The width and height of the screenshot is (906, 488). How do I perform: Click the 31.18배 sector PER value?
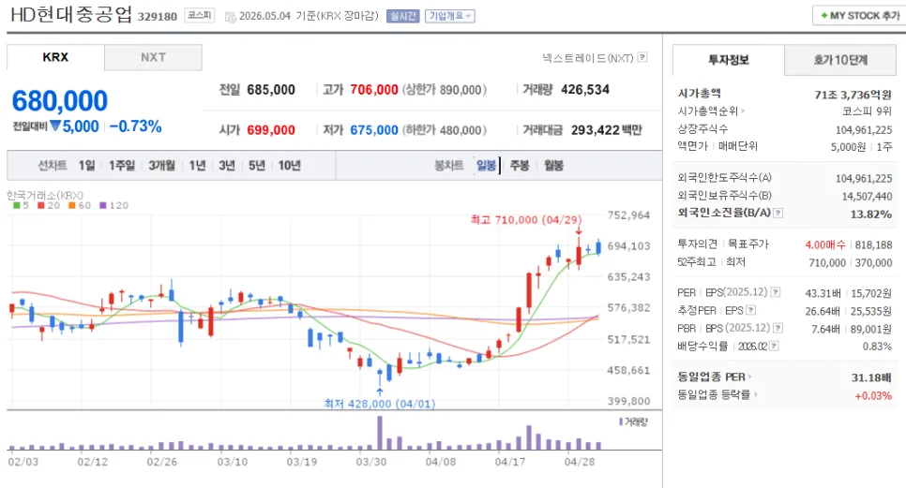click(x=871, y=377)
